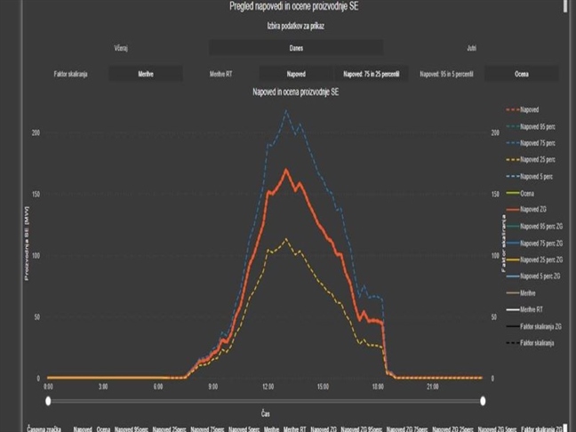The height and width of the screenshot is (432, 576).
Task: Toggle Napoved 25 perc ZG legend entry
Action: (x=534, y=260)
